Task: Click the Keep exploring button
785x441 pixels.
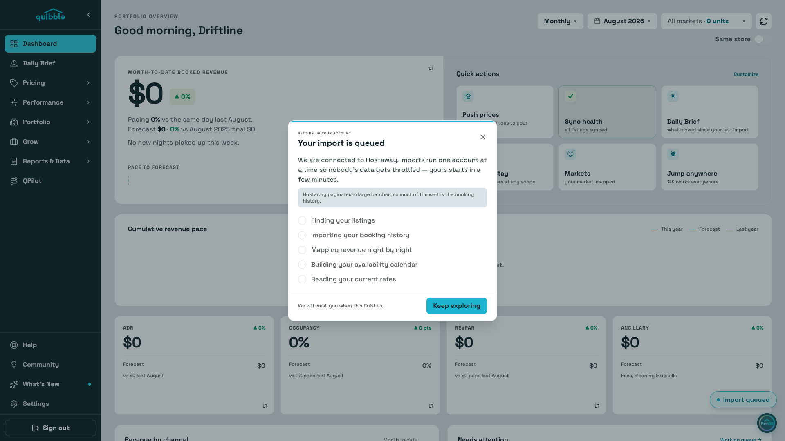Action: point(456,306)
